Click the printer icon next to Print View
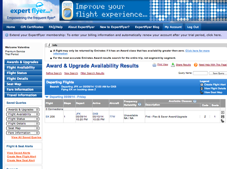The width and height of the screenshot is (227, 169). [154, 65]
